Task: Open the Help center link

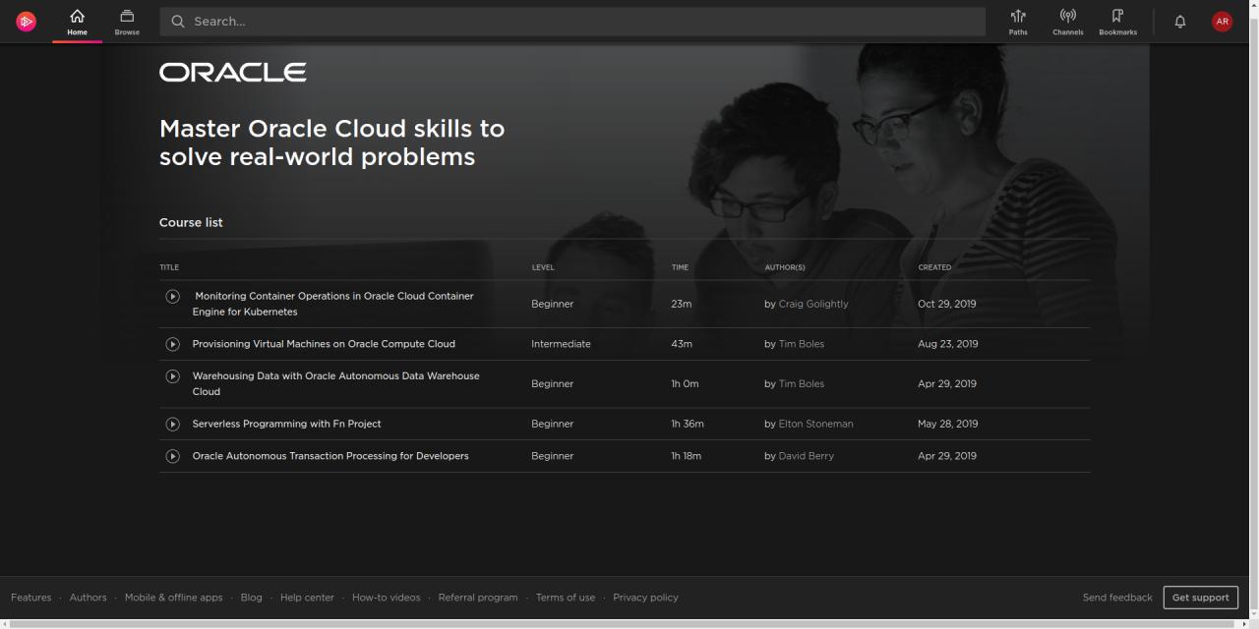Action: pos(307,597)
